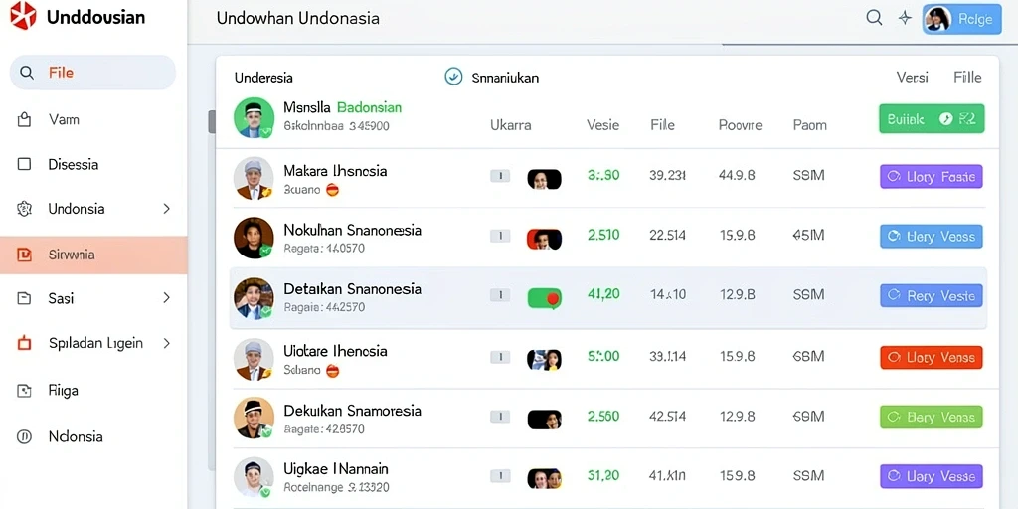Click the sparkle icon beside search
Viewport: 1018px width, 509px height.
coord(905,18)
